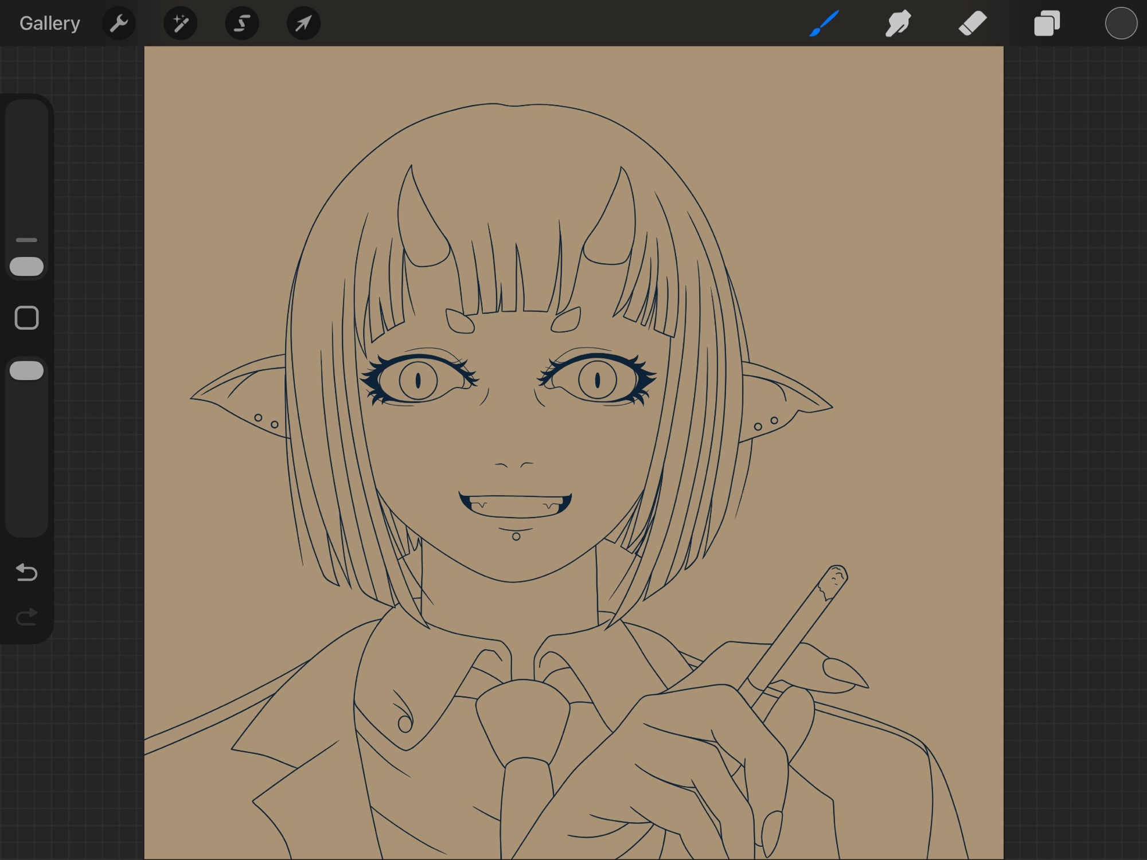Tap the small dash above size handle
Viewport: 1147px width, 860px height.
coord(27,240)
